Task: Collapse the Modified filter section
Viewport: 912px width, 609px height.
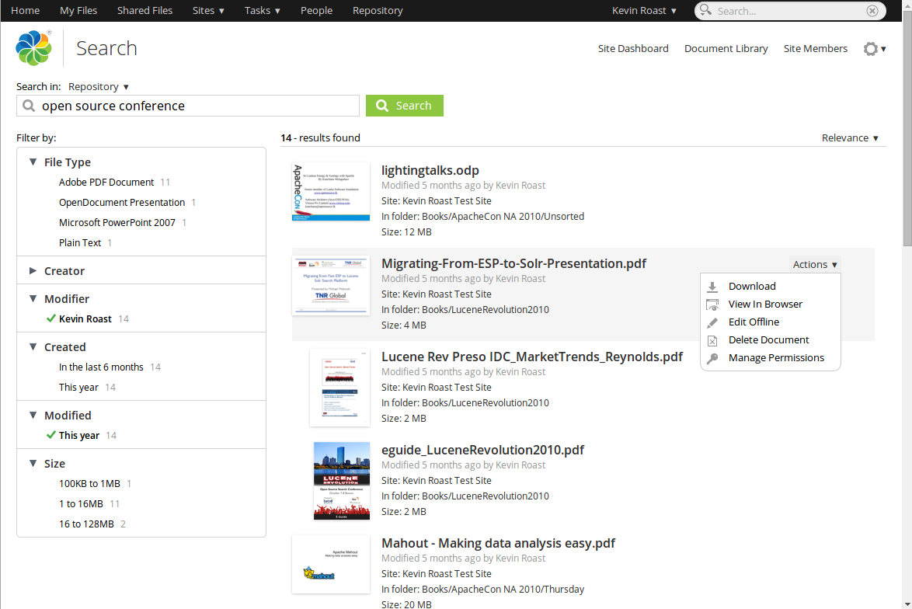Action: 33,416
